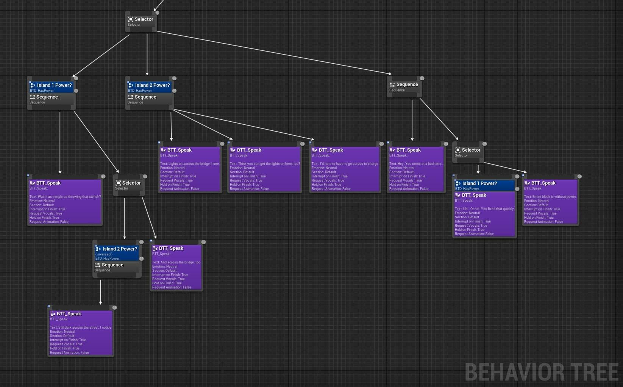Click speak icon on 'Entire block is without power' node
Screen dimensions: 623x387
pos(527,183)
